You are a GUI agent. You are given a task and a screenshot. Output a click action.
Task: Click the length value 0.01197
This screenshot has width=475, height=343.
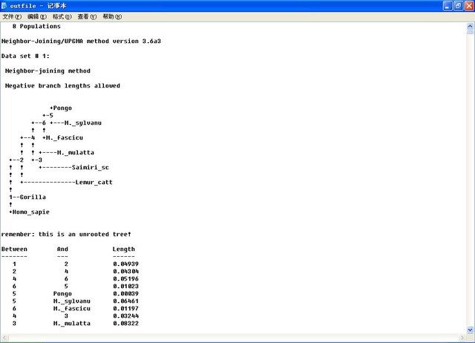tap(125, 308)
